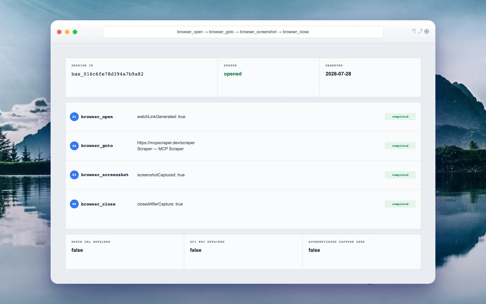Click the false value under API Key Retained

coord(196,250)
